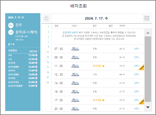
Task: Click the vertical scrollbar thumb
Action: click(148, 69)
